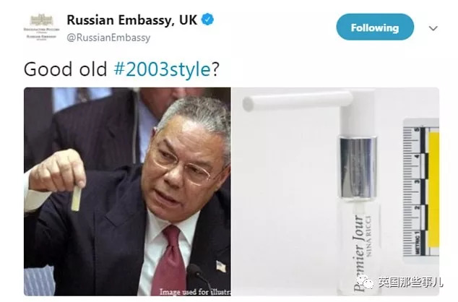Click the blue verified checkmark badge
458x302 pixels.
coord(207,20)
